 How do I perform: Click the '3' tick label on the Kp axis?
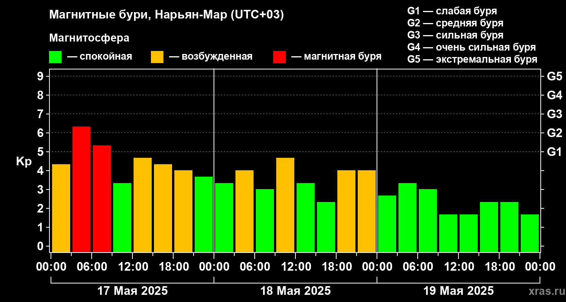41,190
